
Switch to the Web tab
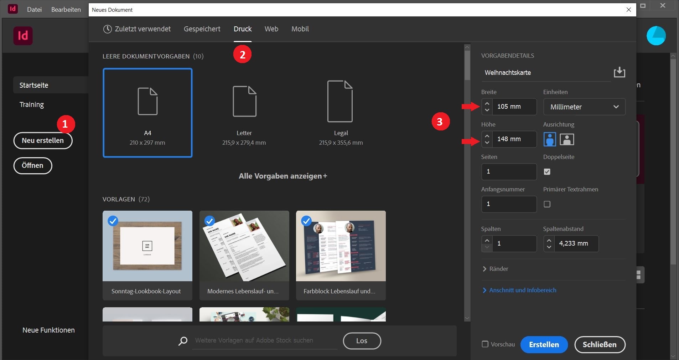[271, 29]
